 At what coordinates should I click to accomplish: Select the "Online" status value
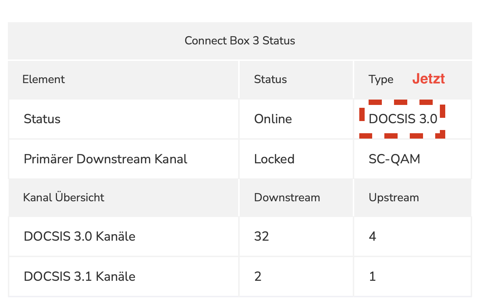click(x=273, y=119)
